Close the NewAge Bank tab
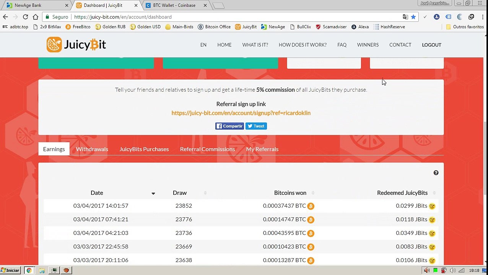488x275 pixels. pyautogui.click(x=67, y=5)
